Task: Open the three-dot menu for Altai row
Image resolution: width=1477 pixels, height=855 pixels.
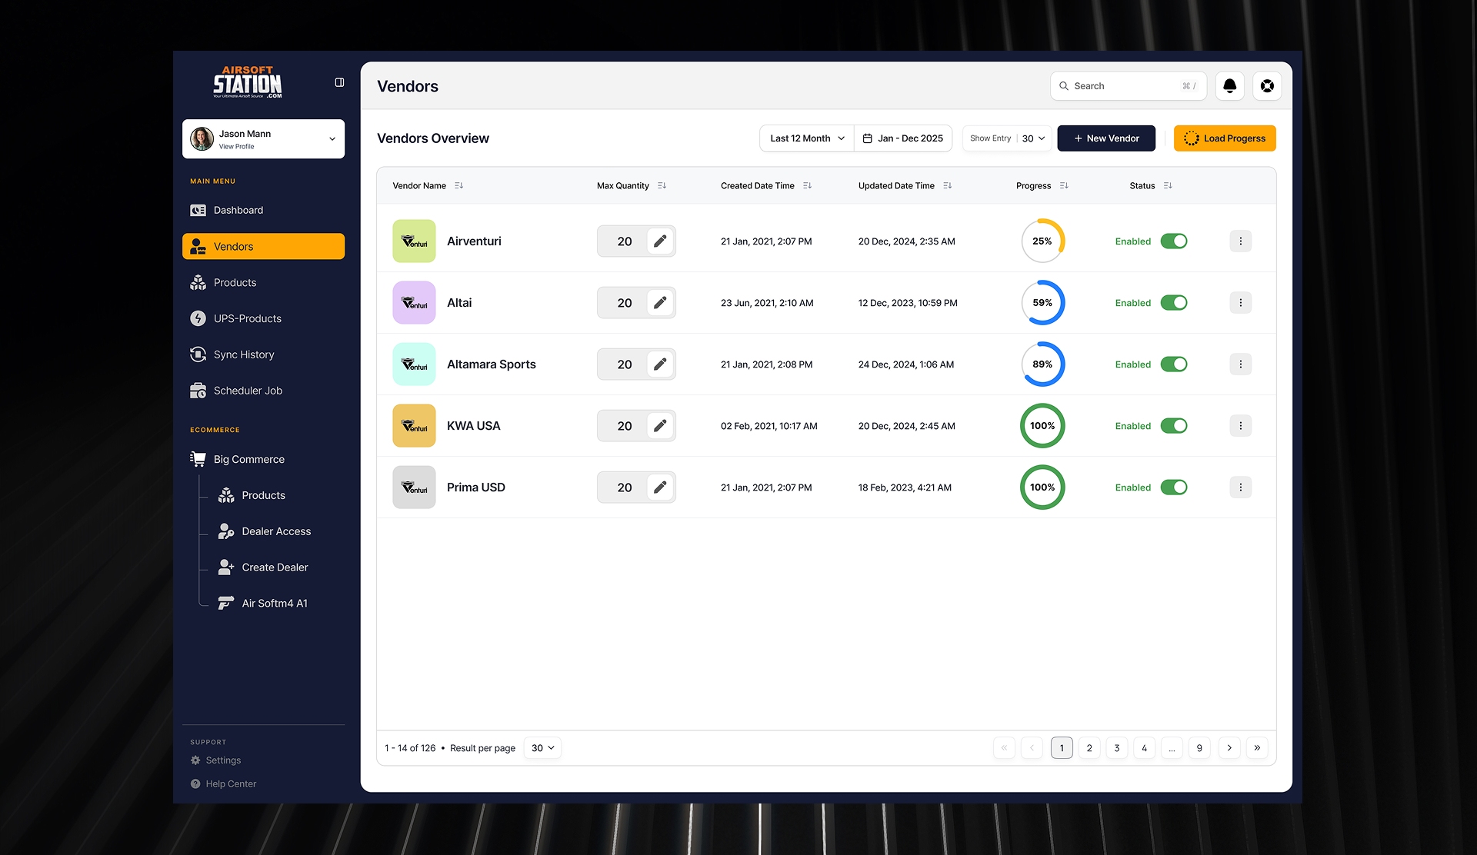Action: click(x=1240, y=303)
